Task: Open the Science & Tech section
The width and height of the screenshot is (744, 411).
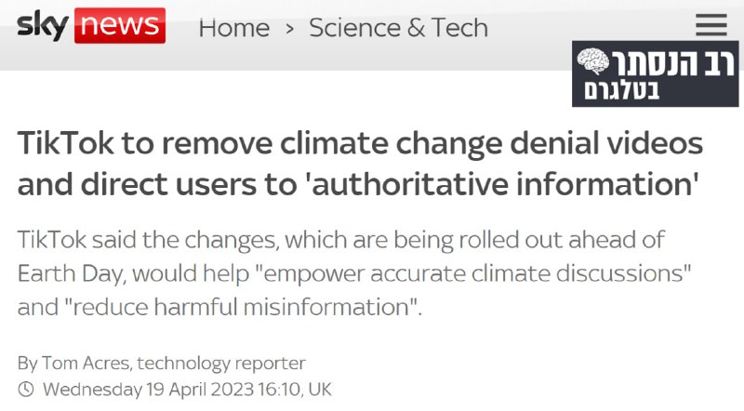Action: click(x=398, y=28)
